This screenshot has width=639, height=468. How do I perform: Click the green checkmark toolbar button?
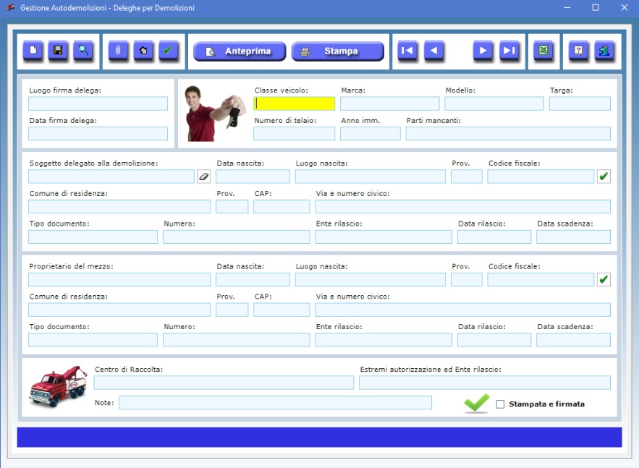coord(169,51)
